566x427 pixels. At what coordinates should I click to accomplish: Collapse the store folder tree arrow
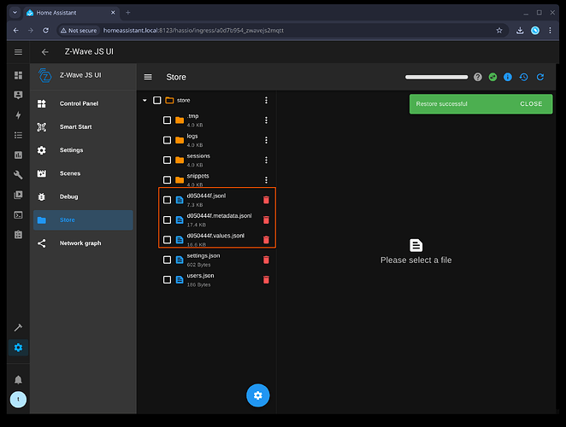coord(144,100)
